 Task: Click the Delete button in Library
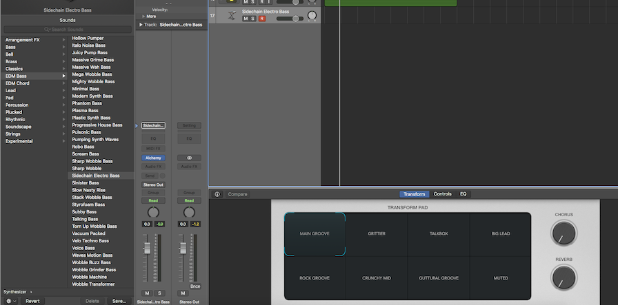pyautogui.click(x=92, y=301)
